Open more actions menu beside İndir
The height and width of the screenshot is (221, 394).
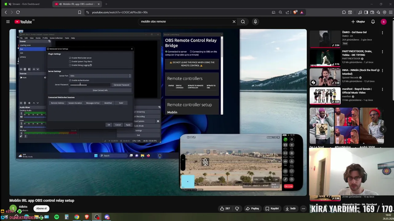(x=303, y=208)
